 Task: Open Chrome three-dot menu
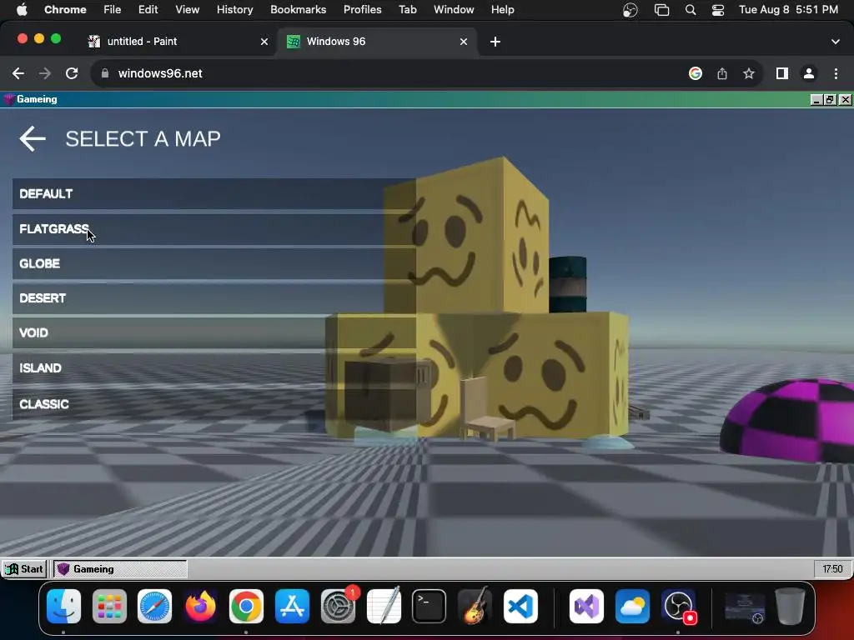click(836, 73)
